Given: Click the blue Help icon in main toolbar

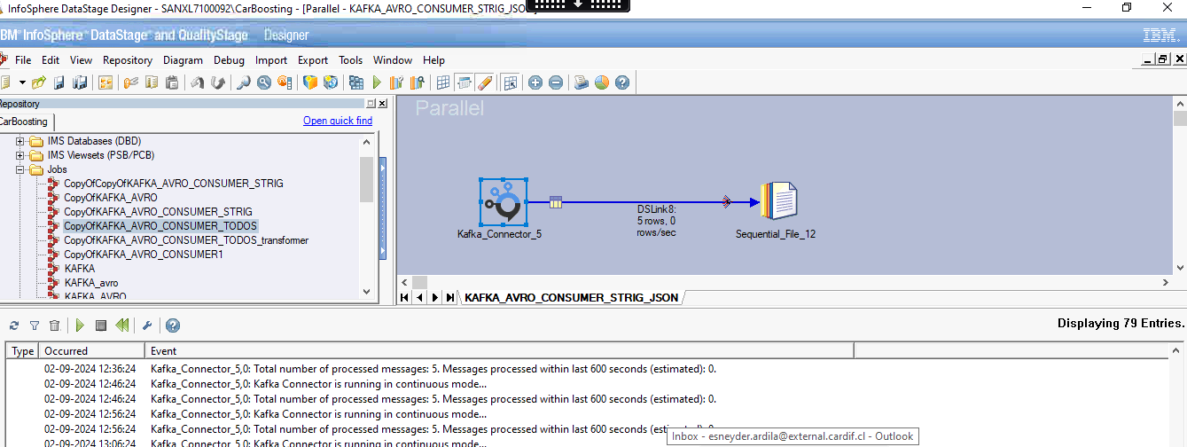Looking at the screenshot, I should (622, 82).
